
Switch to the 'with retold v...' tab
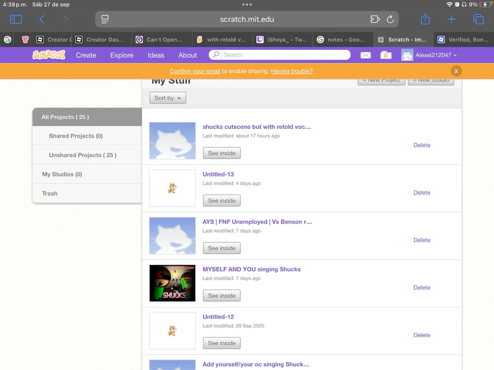tap(222, 39)
